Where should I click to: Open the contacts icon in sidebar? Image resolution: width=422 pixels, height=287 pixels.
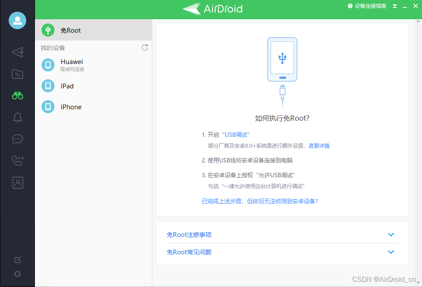tap(17, 182)
